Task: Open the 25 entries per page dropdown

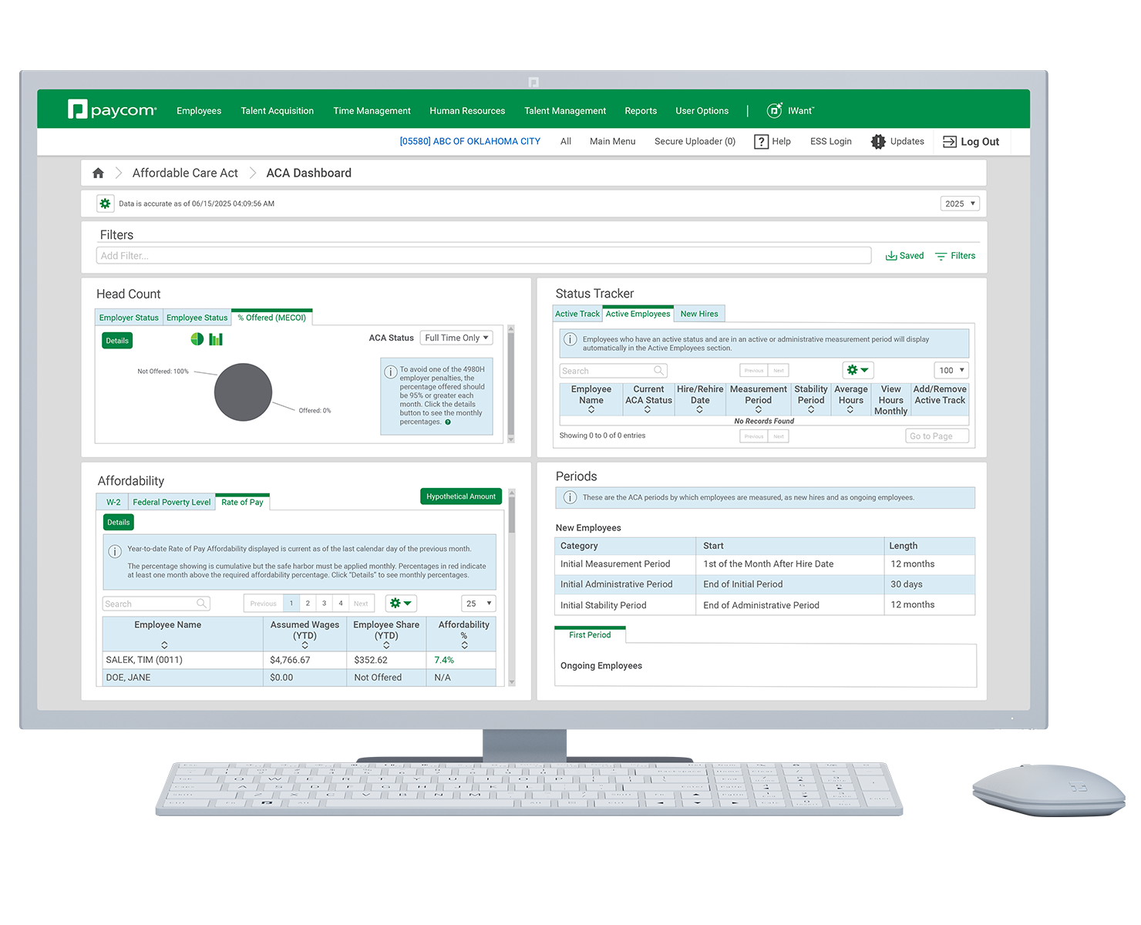Action: [x=478, y=604]
